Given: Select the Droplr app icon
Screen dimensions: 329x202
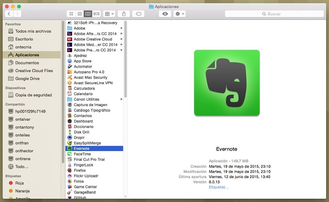Looking at the screenshot, I should click(70, 138).
